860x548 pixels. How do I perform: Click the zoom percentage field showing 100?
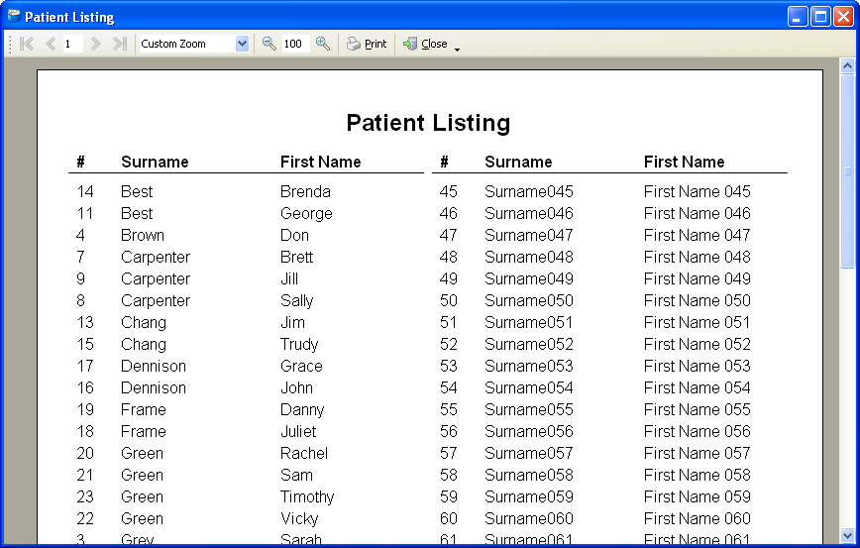295,44
